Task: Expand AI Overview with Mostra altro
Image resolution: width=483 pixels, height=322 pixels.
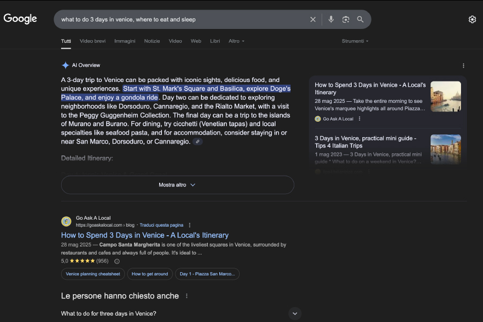Action: pos(177,185)
